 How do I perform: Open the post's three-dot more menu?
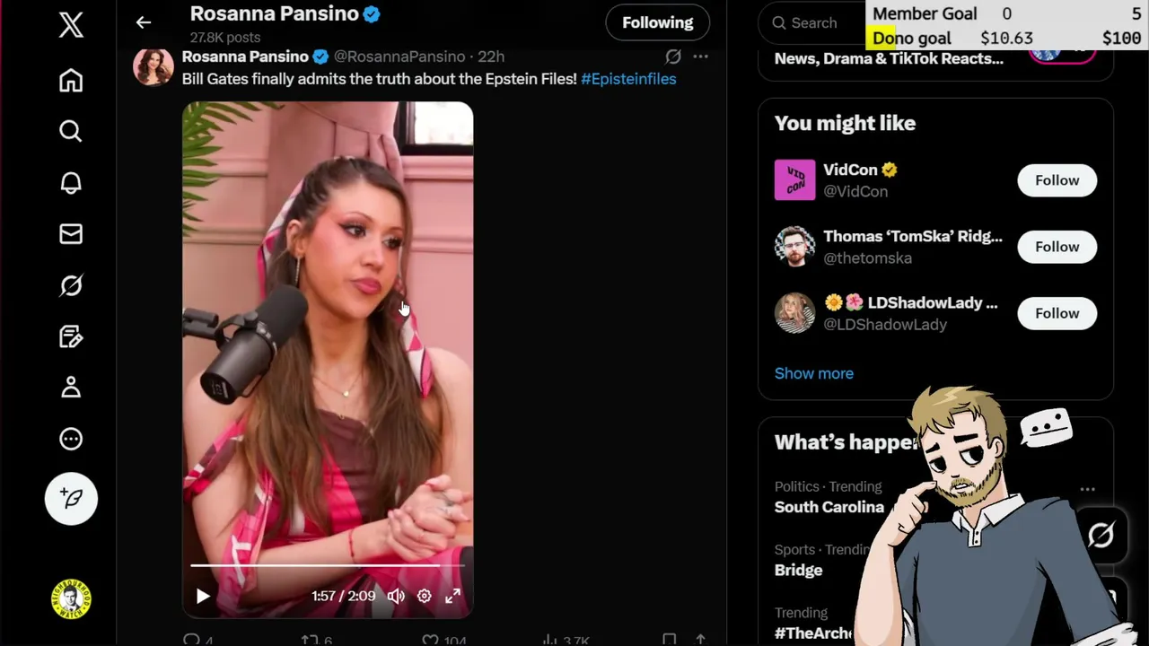700,57
